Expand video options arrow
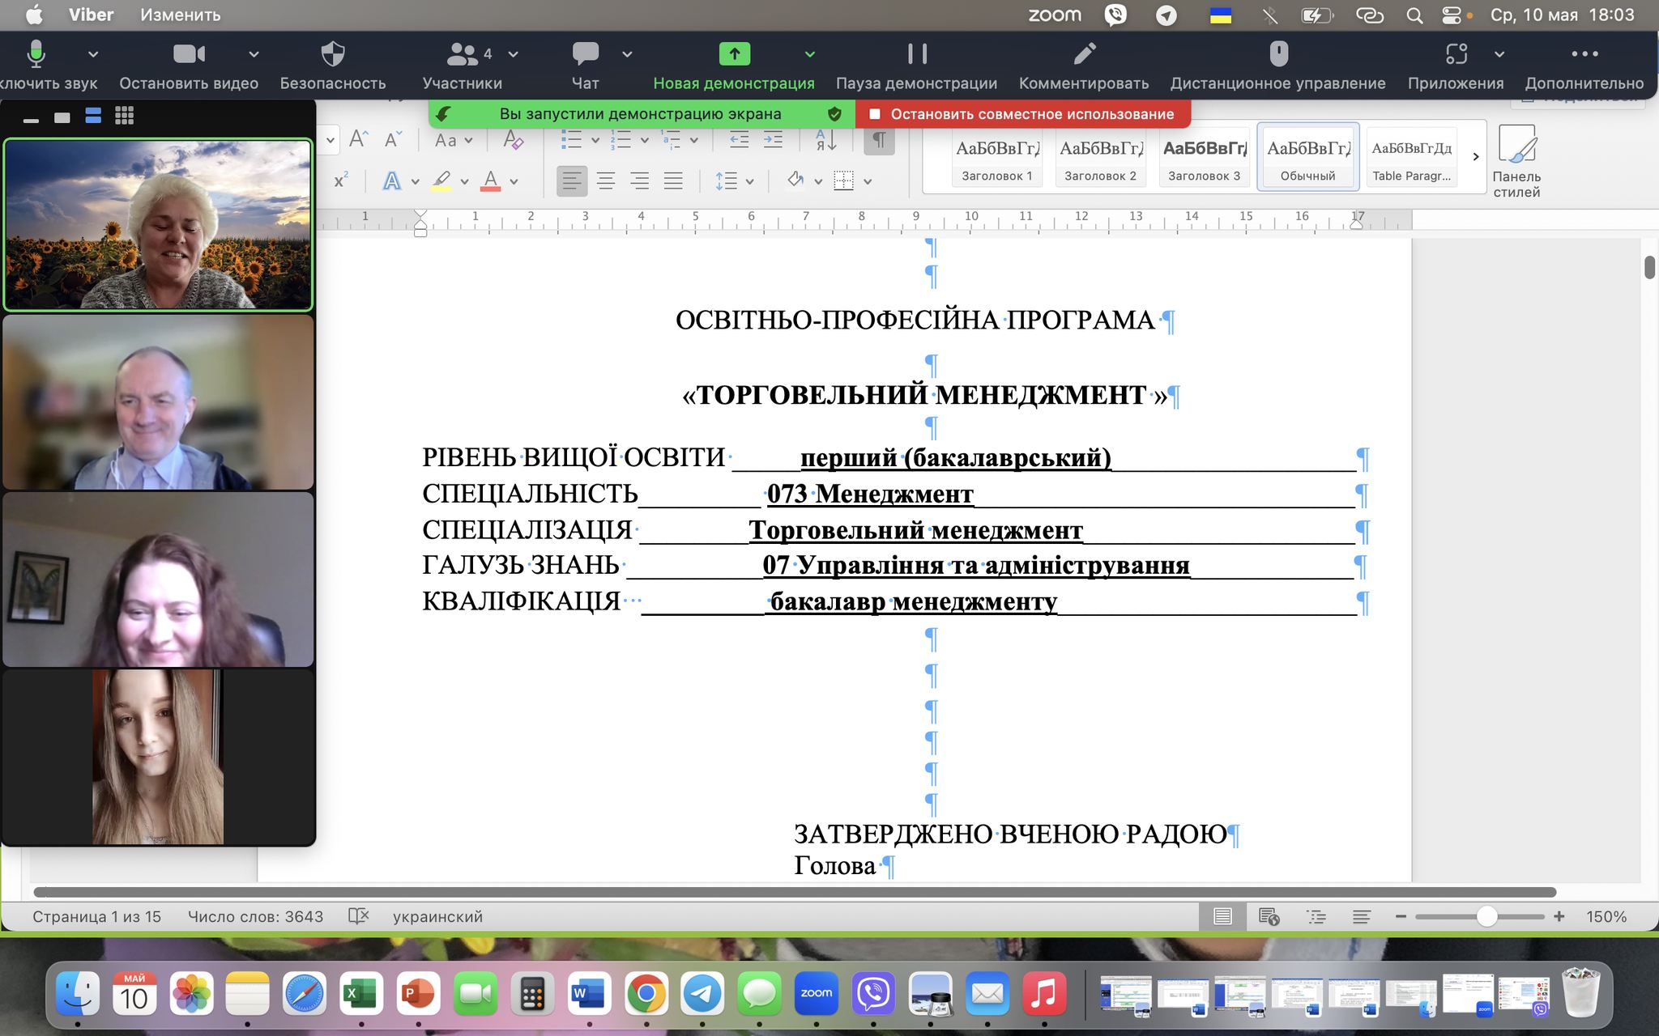This screenshot has height=1036, width=1659. tap(254, 54)
